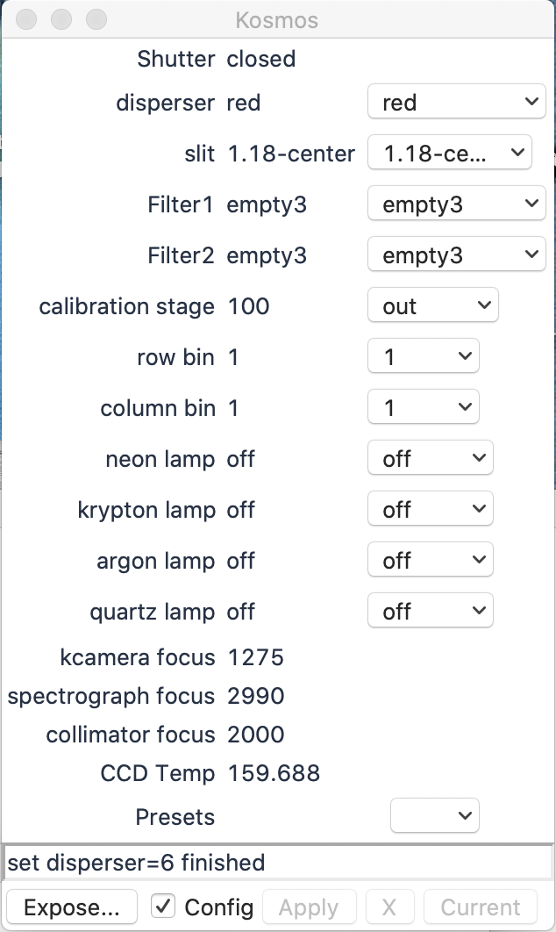
Task: Expand the Filter1 dropdown menu
Action: click(x=456, y=204)
